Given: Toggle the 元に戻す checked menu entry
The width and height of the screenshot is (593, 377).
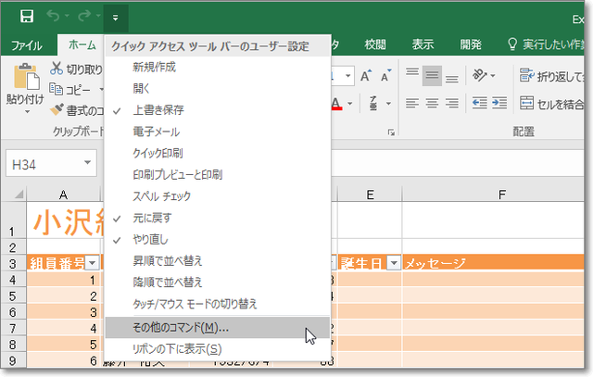Looking at the screenshot, I should (x=152, y=218).
